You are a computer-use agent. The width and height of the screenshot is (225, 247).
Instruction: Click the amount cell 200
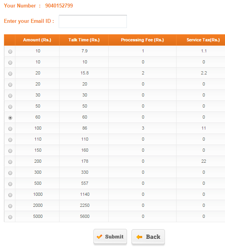tap(38, 161)
